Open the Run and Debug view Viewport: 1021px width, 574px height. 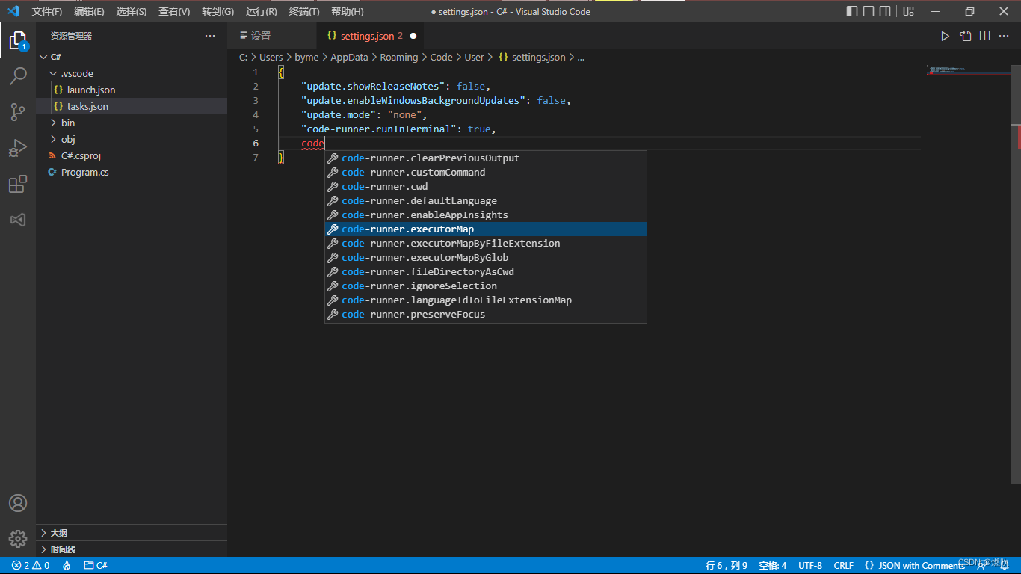click(x=18, y=148)
